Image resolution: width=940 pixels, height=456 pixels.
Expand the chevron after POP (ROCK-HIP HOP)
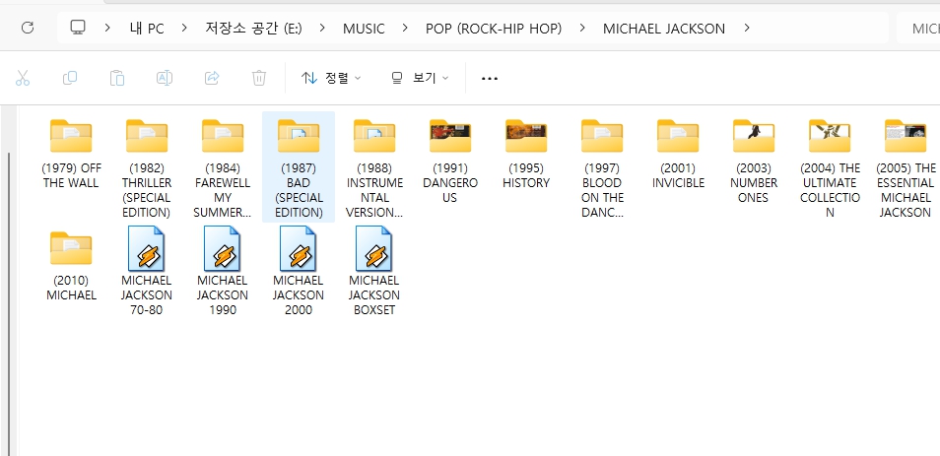pyautogui.click(x=582, y=28)
